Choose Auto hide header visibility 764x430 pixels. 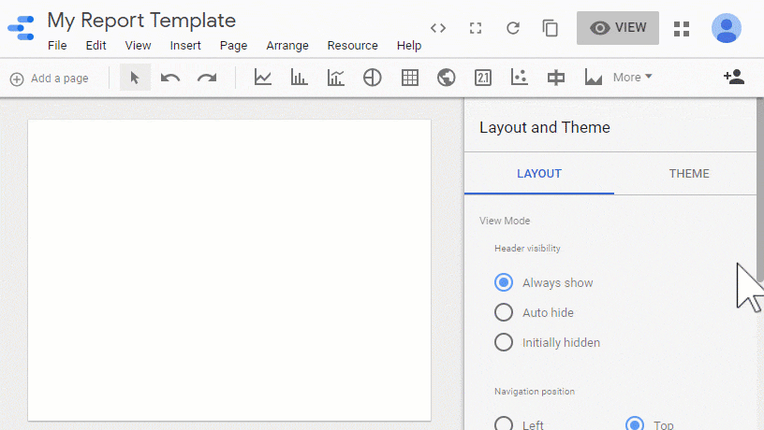504,312
